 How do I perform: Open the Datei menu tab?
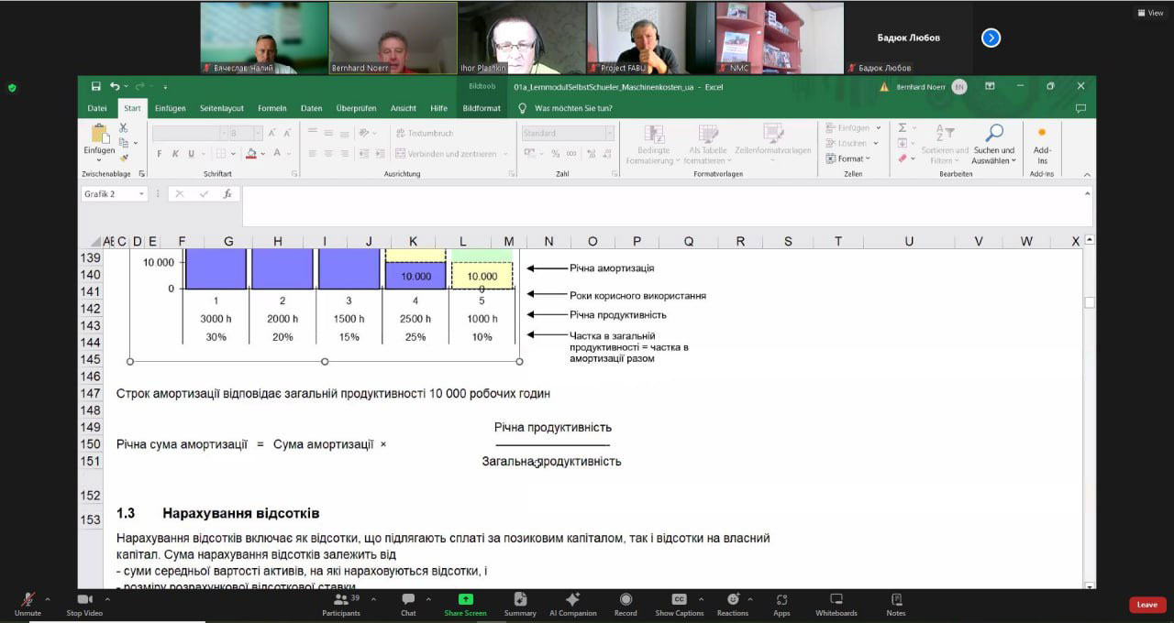pos(97,108)
